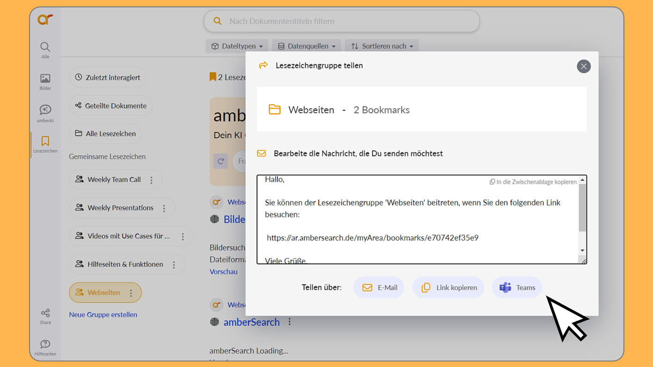
Task: Click into the document title filter field
Action: tap(342, 21)
